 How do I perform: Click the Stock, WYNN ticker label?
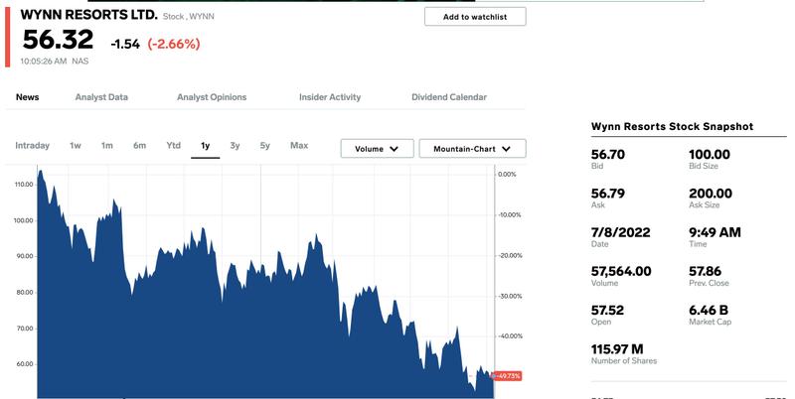(189, 17)
